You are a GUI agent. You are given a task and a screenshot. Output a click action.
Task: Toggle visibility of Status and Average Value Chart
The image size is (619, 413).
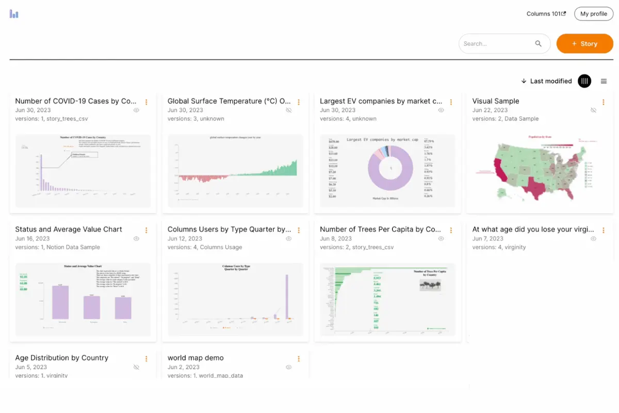(136, 239)
